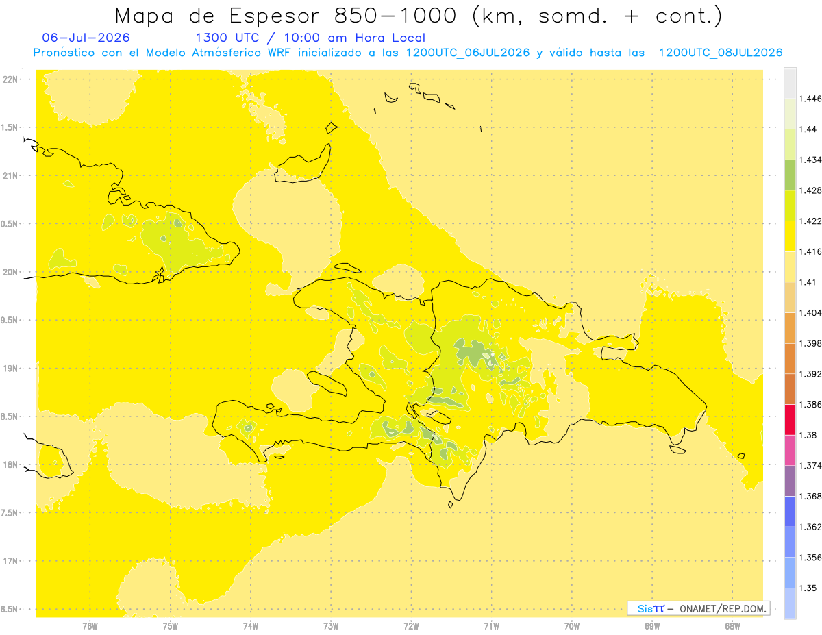Click the time label '1300 UTC / 10:00 am Hora Local'
The width and height of the screenshot is (822, 635).
pos(310,38)
